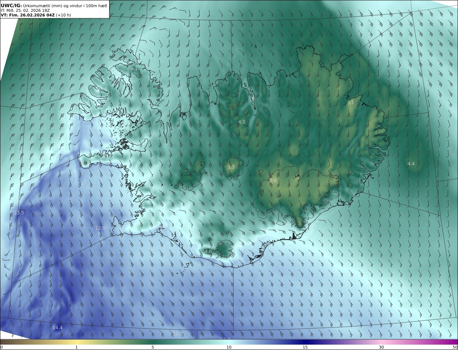Click the color scale tick label 10
Viewport: 458px width, 350px height.
[x=229, y=347]
